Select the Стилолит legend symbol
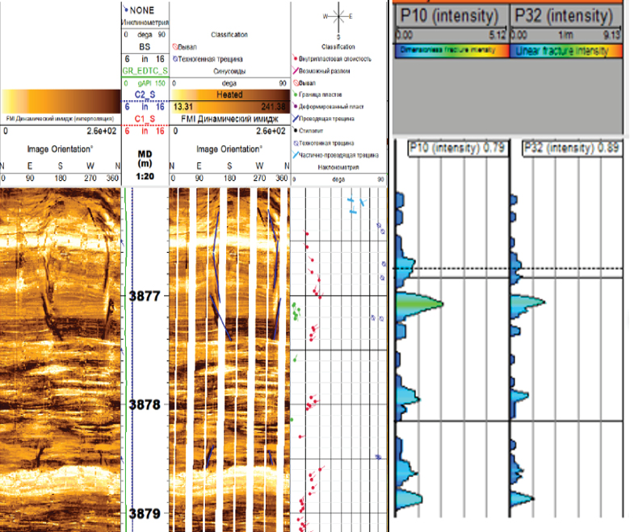Viewport: 634px width, 532px height. 296,131
